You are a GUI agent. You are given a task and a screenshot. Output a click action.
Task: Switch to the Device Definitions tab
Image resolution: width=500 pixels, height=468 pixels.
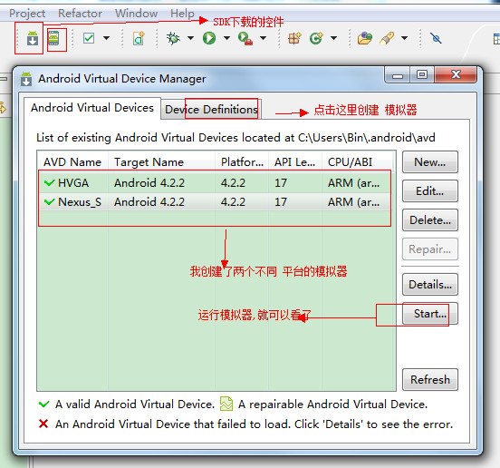pos(211,110)
